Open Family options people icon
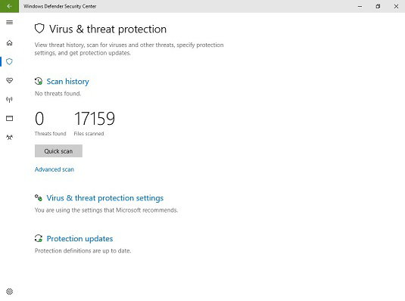This screenshot has width=405, height=301. pos(10,137)
